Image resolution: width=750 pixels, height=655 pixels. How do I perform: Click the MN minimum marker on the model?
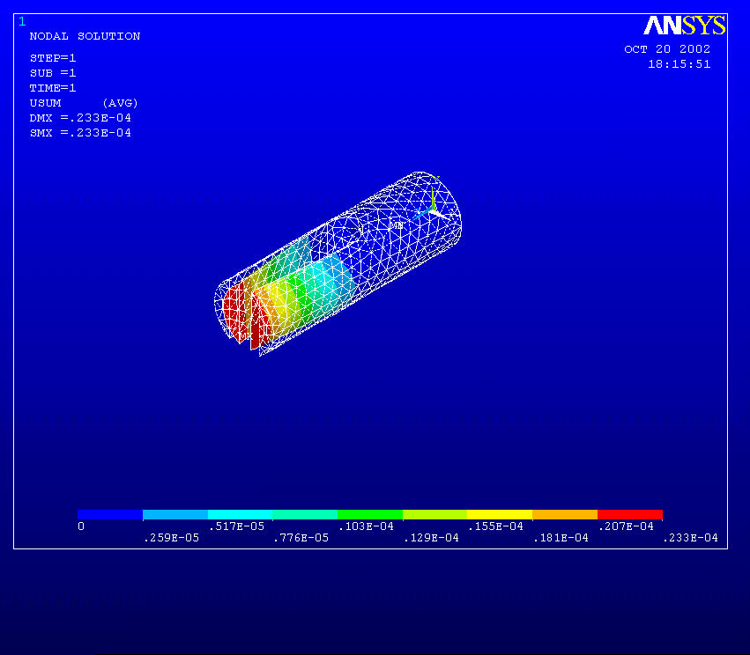(x=397, y=225)
